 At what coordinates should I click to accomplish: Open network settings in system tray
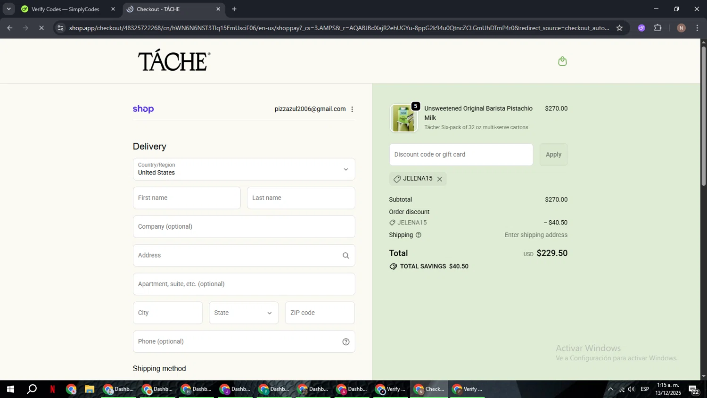pyautogui.click(x=622, y=390)
